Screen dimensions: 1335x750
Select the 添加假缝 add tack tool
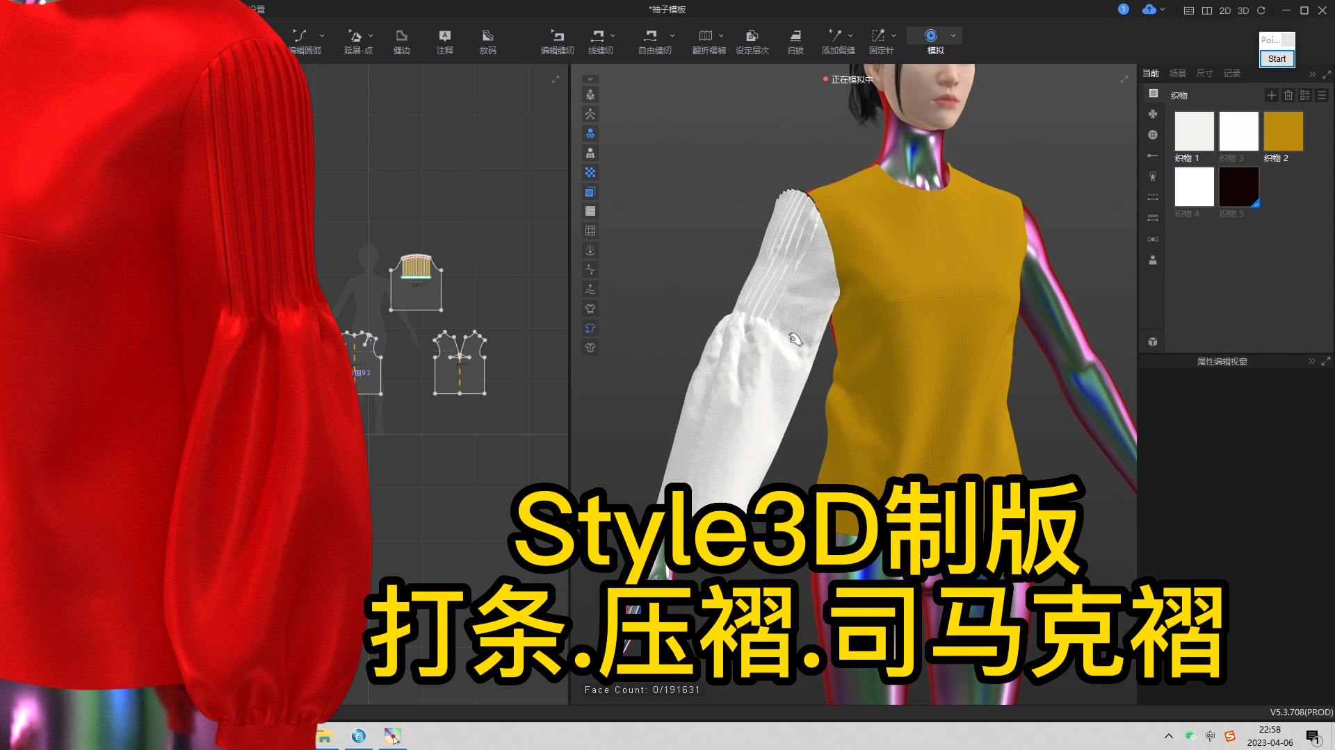coord(836,41)
